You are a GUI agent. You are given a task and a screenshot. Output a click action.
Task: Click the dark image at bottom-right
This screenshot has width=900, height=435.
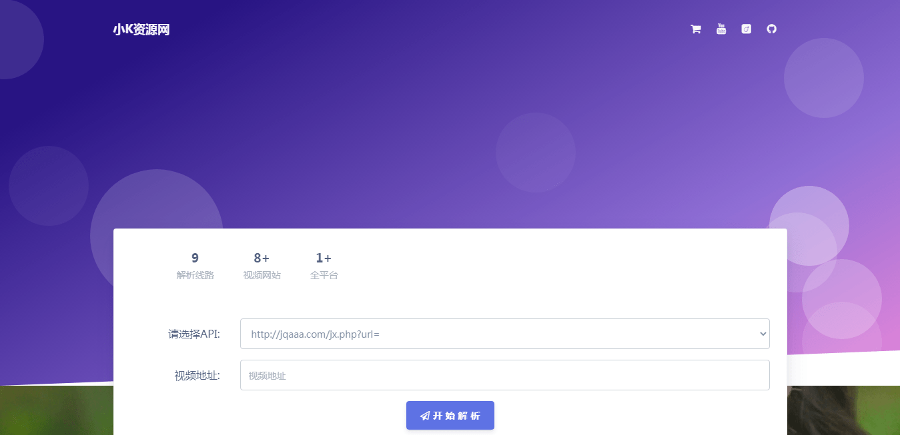tap(843, 410)
